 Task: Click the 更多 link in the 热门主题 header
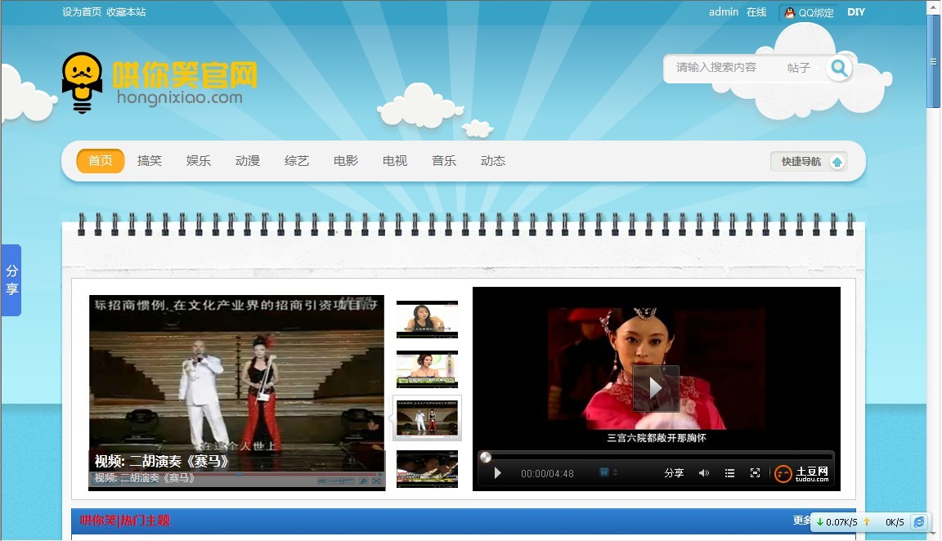coord(801,520)
